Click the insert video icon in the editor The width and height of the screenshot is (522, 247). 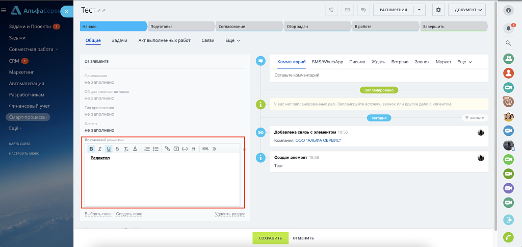(x=176, y=149)
